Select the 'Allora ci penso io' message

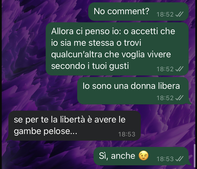coord(117,49)
